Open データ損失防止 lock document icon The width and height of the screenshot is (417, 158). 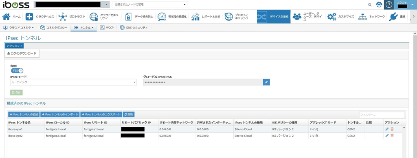(128, 16)
